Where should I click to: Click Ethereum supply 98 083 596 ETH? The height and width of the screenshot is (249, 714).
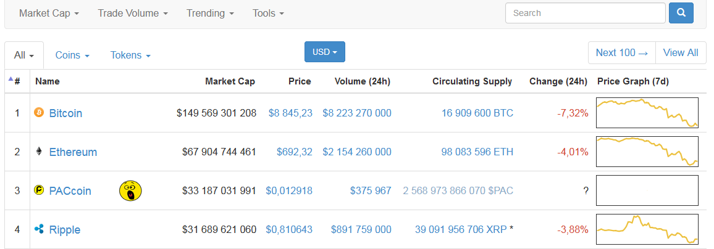point(477,152)
